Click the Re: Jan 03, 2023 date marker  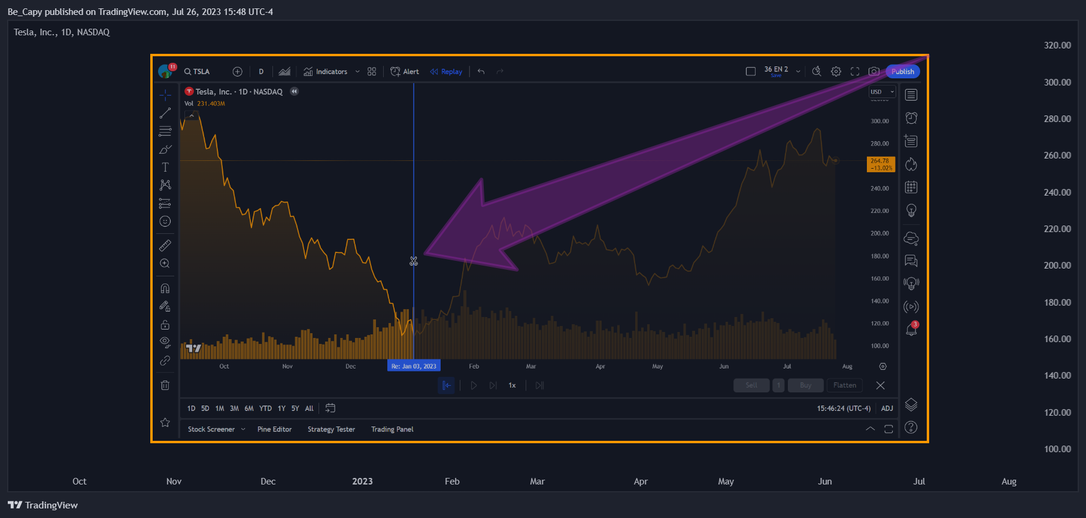tap(414, 366)
